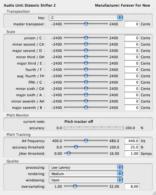Click the master transposer Cents value field
This screenshot has height=195, width=156.
tap(132, 24)
